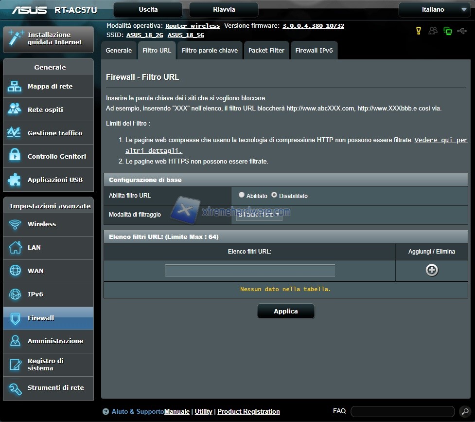Open Applicazioni USB puzzle icon
Viewport: 475px width, 422px height.
coord(15,180)
